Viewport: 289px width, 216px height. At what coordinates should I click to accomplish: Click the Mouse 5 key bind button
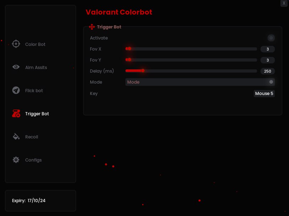(264, 94)
